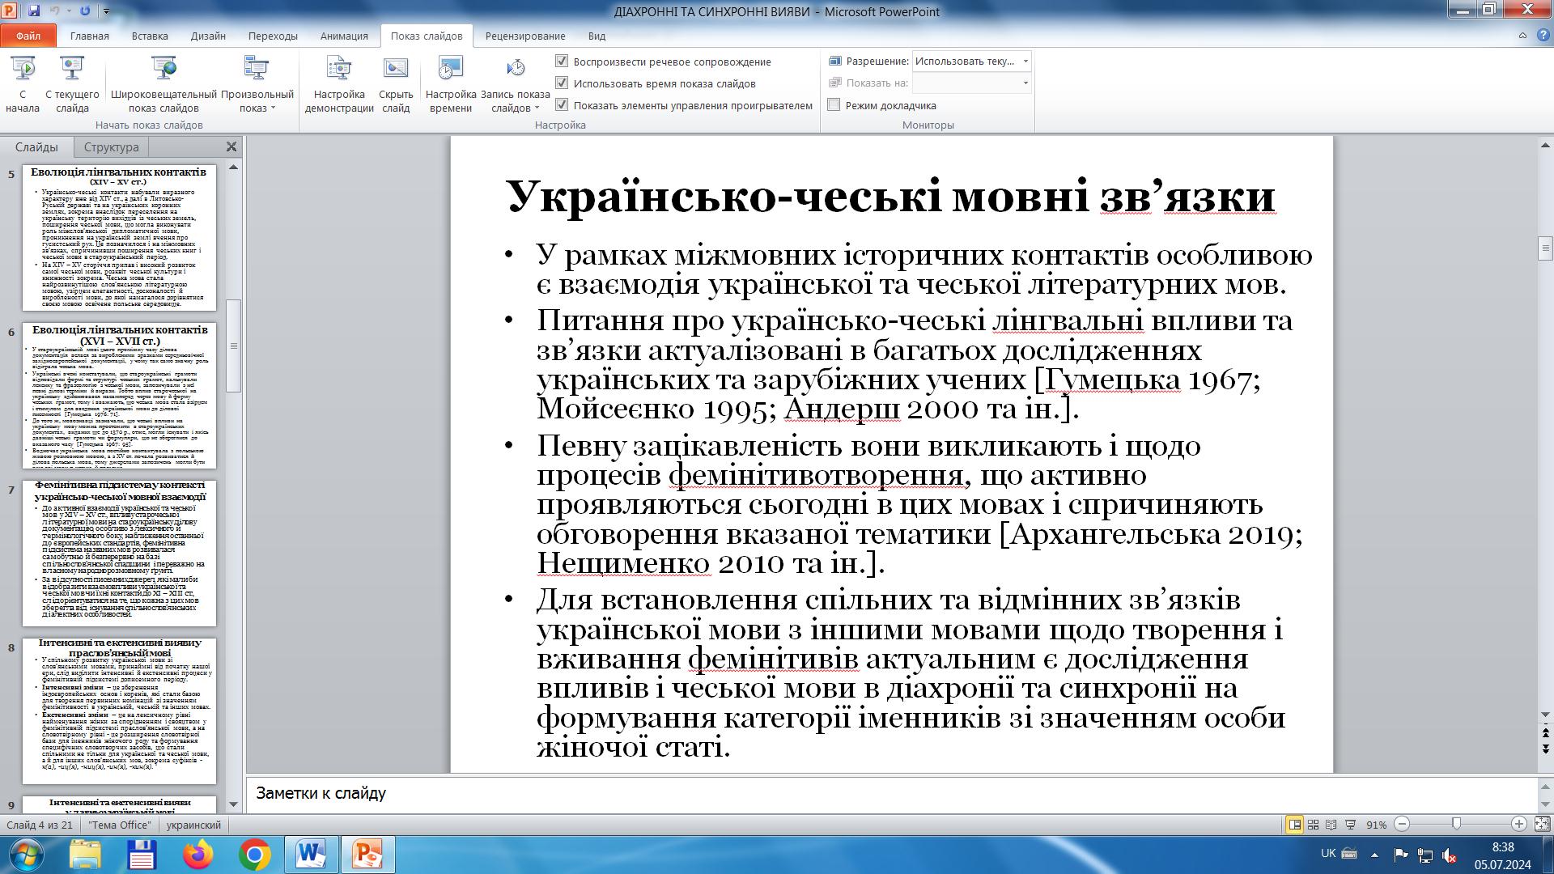Viewport: 1554px width, 874px height.
Task: Expand record slide show (Запись показа слайдов) dropdown arrow
Action: 536,108
